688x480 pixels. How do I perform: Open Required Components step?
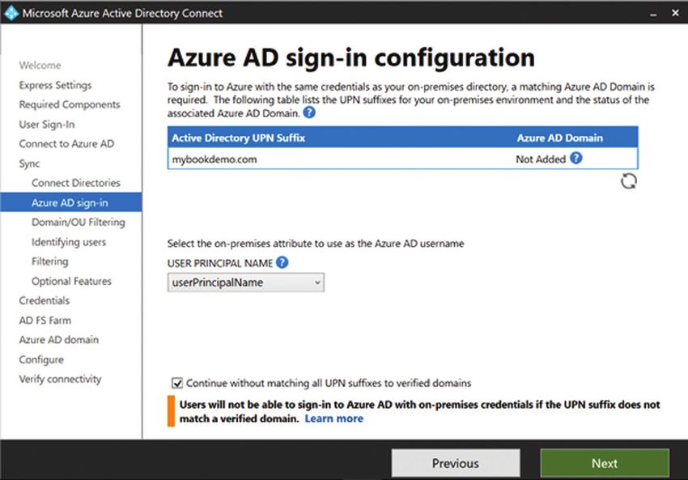pos(70,104)
